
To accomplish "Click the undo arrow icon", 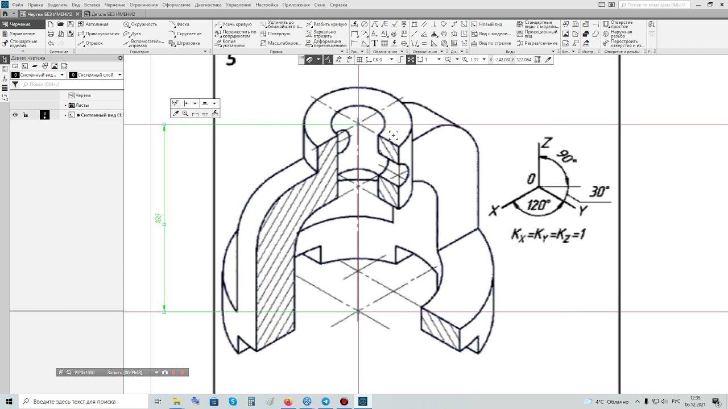I will 51,43.
